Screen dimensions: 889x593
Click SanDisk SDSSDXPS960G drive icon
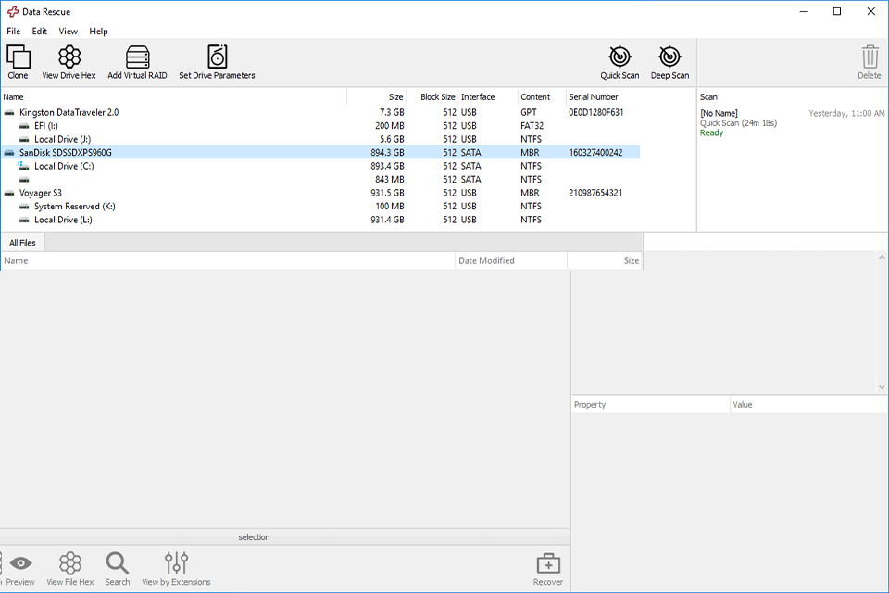click(9, 153)
